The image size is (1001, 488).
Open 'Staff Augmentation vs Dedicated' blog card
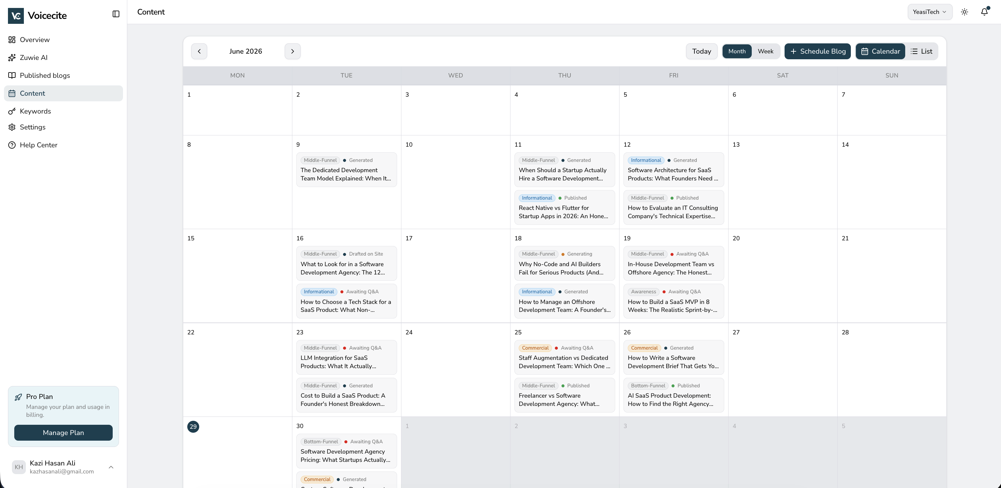pyautogui.click(x=564, y=357)
